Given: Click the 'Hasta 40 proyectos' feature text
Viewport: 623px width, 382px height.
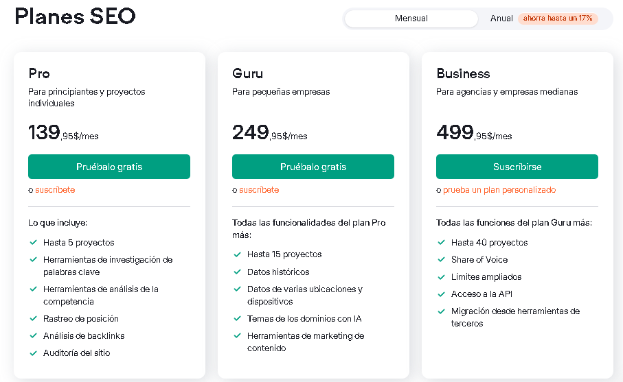Looking at the screenshot, I should click(x=490, y=242).
